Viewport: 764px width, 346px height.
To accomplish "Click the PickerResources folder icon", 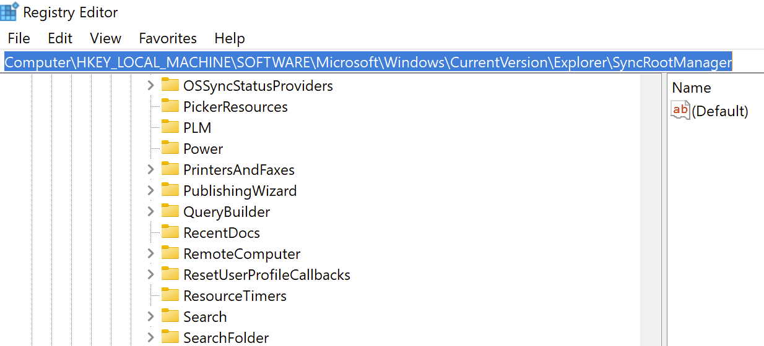I will coord(170,106).
